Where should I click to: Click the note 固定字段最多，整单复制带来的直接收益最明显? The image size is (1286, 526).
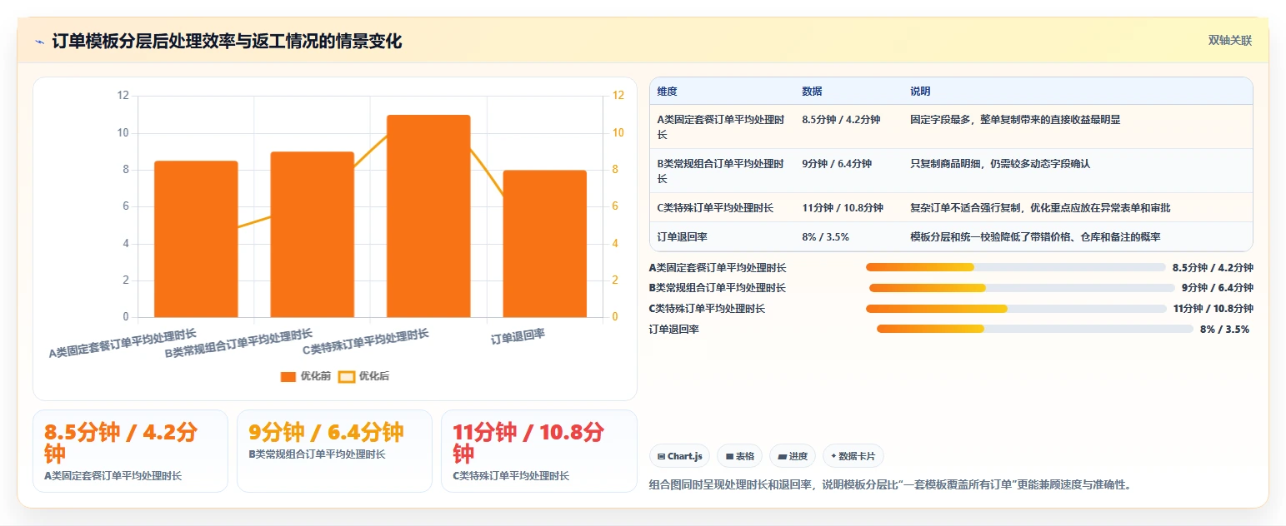pos(1015,119)
